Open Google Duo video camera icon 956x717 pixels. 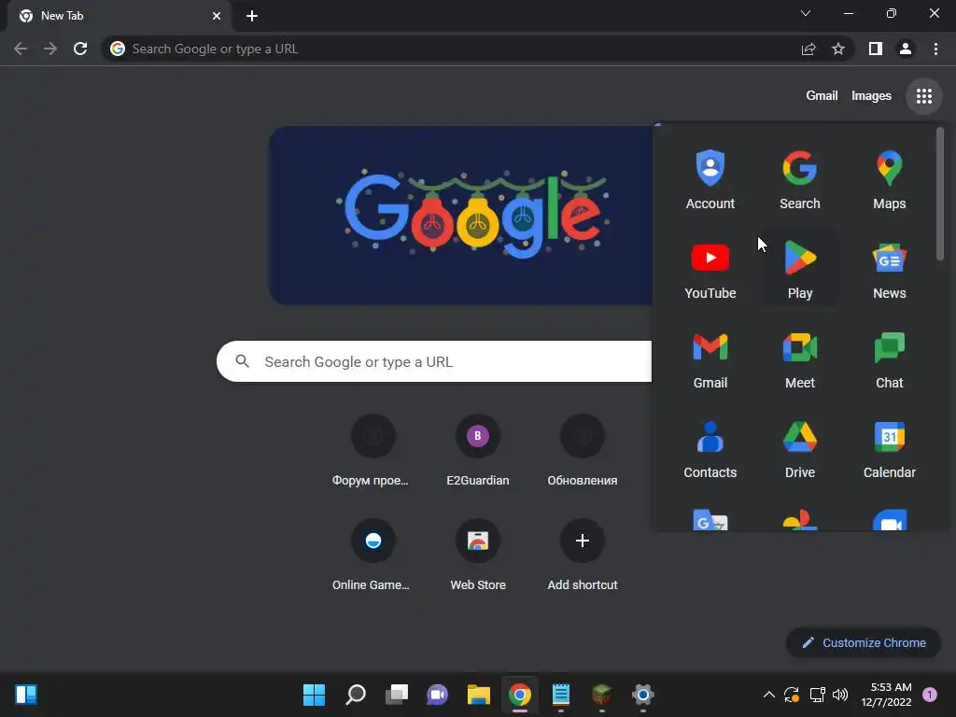tap(889, 520)
